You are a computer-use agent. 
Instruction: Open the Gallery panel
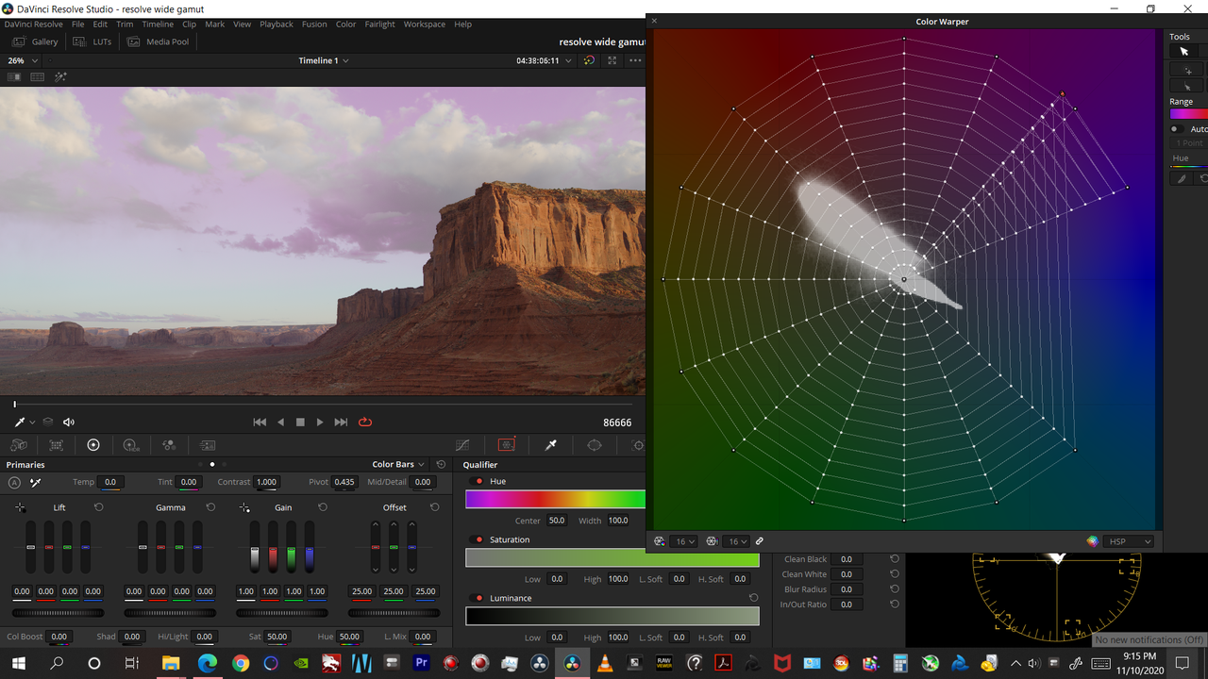coord(35,41)
